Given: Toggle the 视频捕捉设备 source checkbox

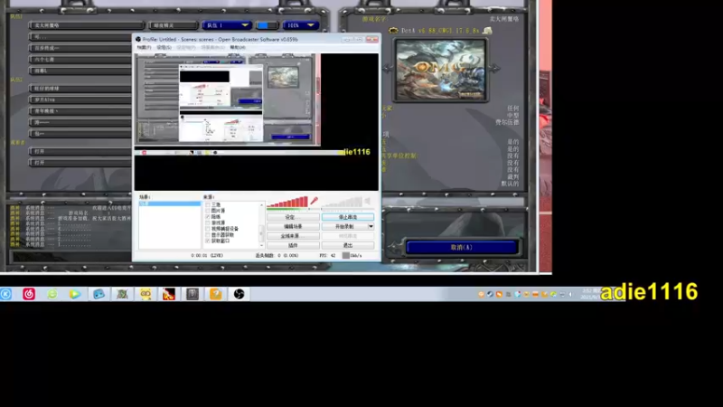Looking at the screenshot, I should pyautogui.click(x=208, y=229).
